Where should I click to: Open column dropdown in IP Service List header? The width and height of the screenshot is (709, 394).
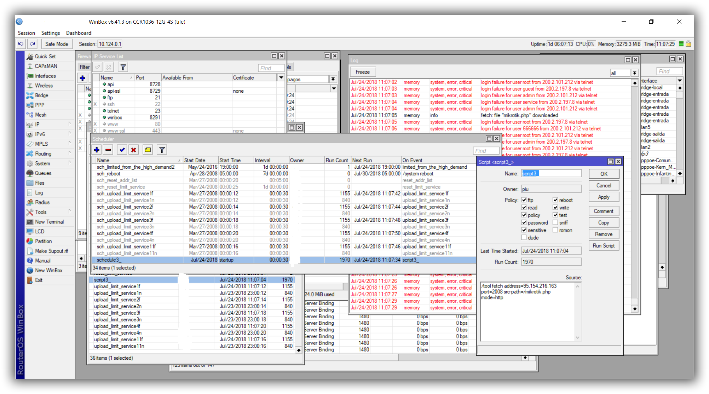tap(281, 77)
